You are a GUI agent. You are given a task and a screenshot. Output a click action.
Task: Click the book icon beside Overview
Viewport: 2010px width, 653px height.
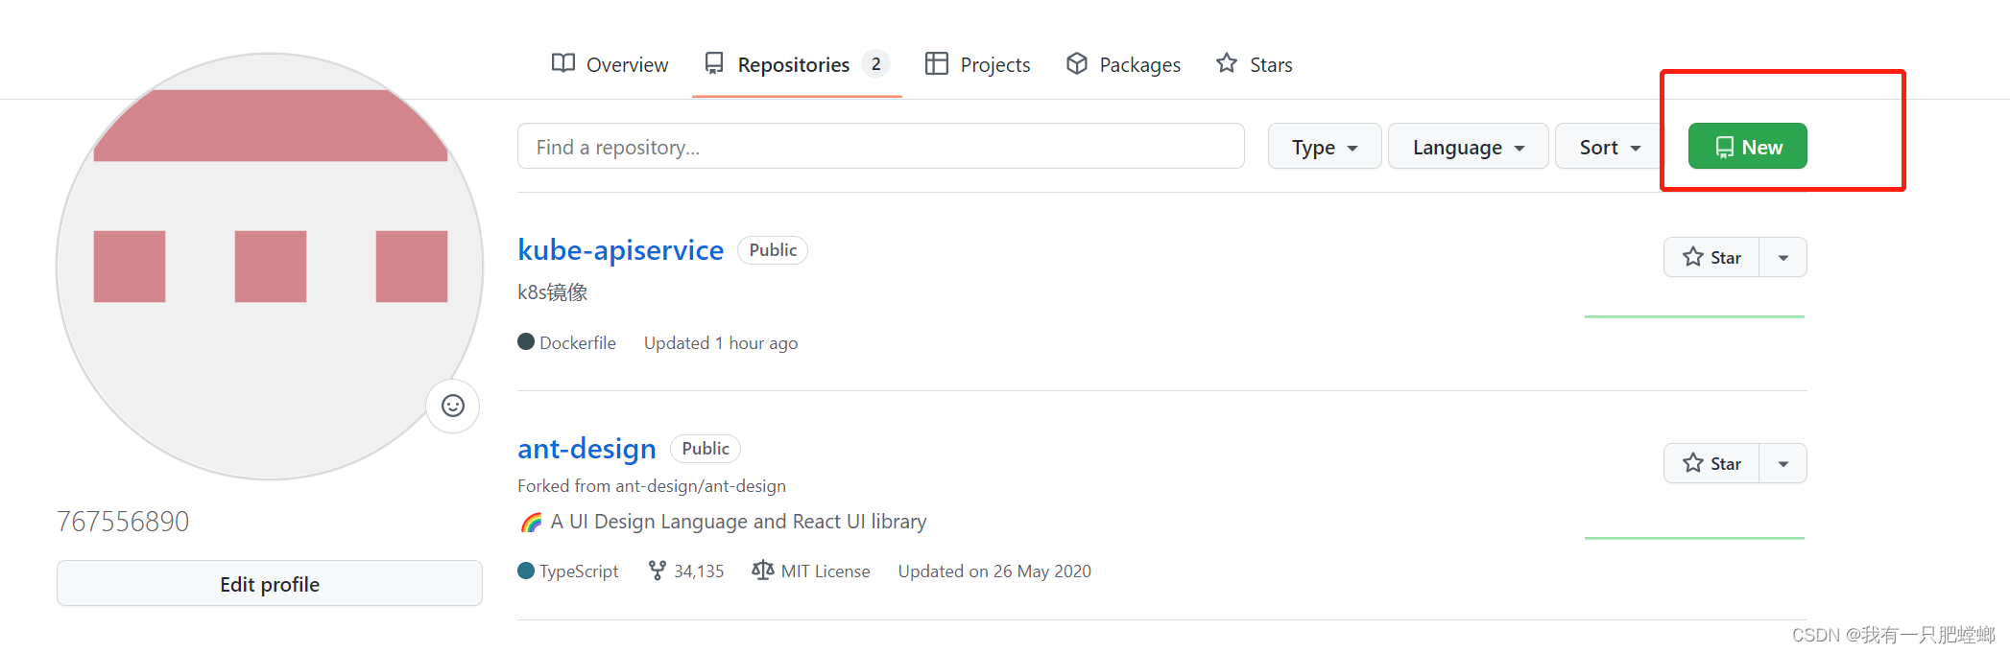pos(563,63)
